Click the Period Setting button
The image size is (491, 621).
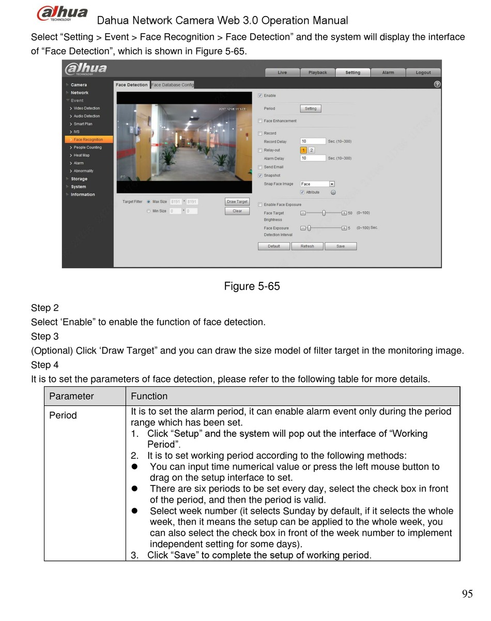coord(311,109)
